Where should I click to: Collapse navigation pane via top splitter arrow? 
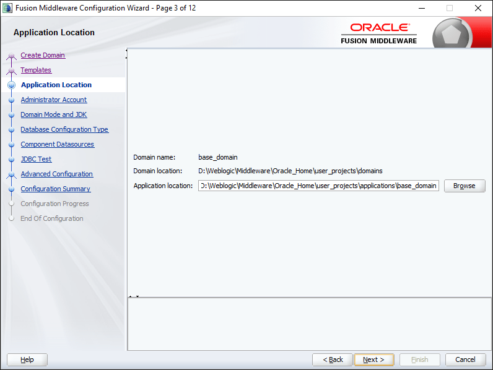point(126,50)
